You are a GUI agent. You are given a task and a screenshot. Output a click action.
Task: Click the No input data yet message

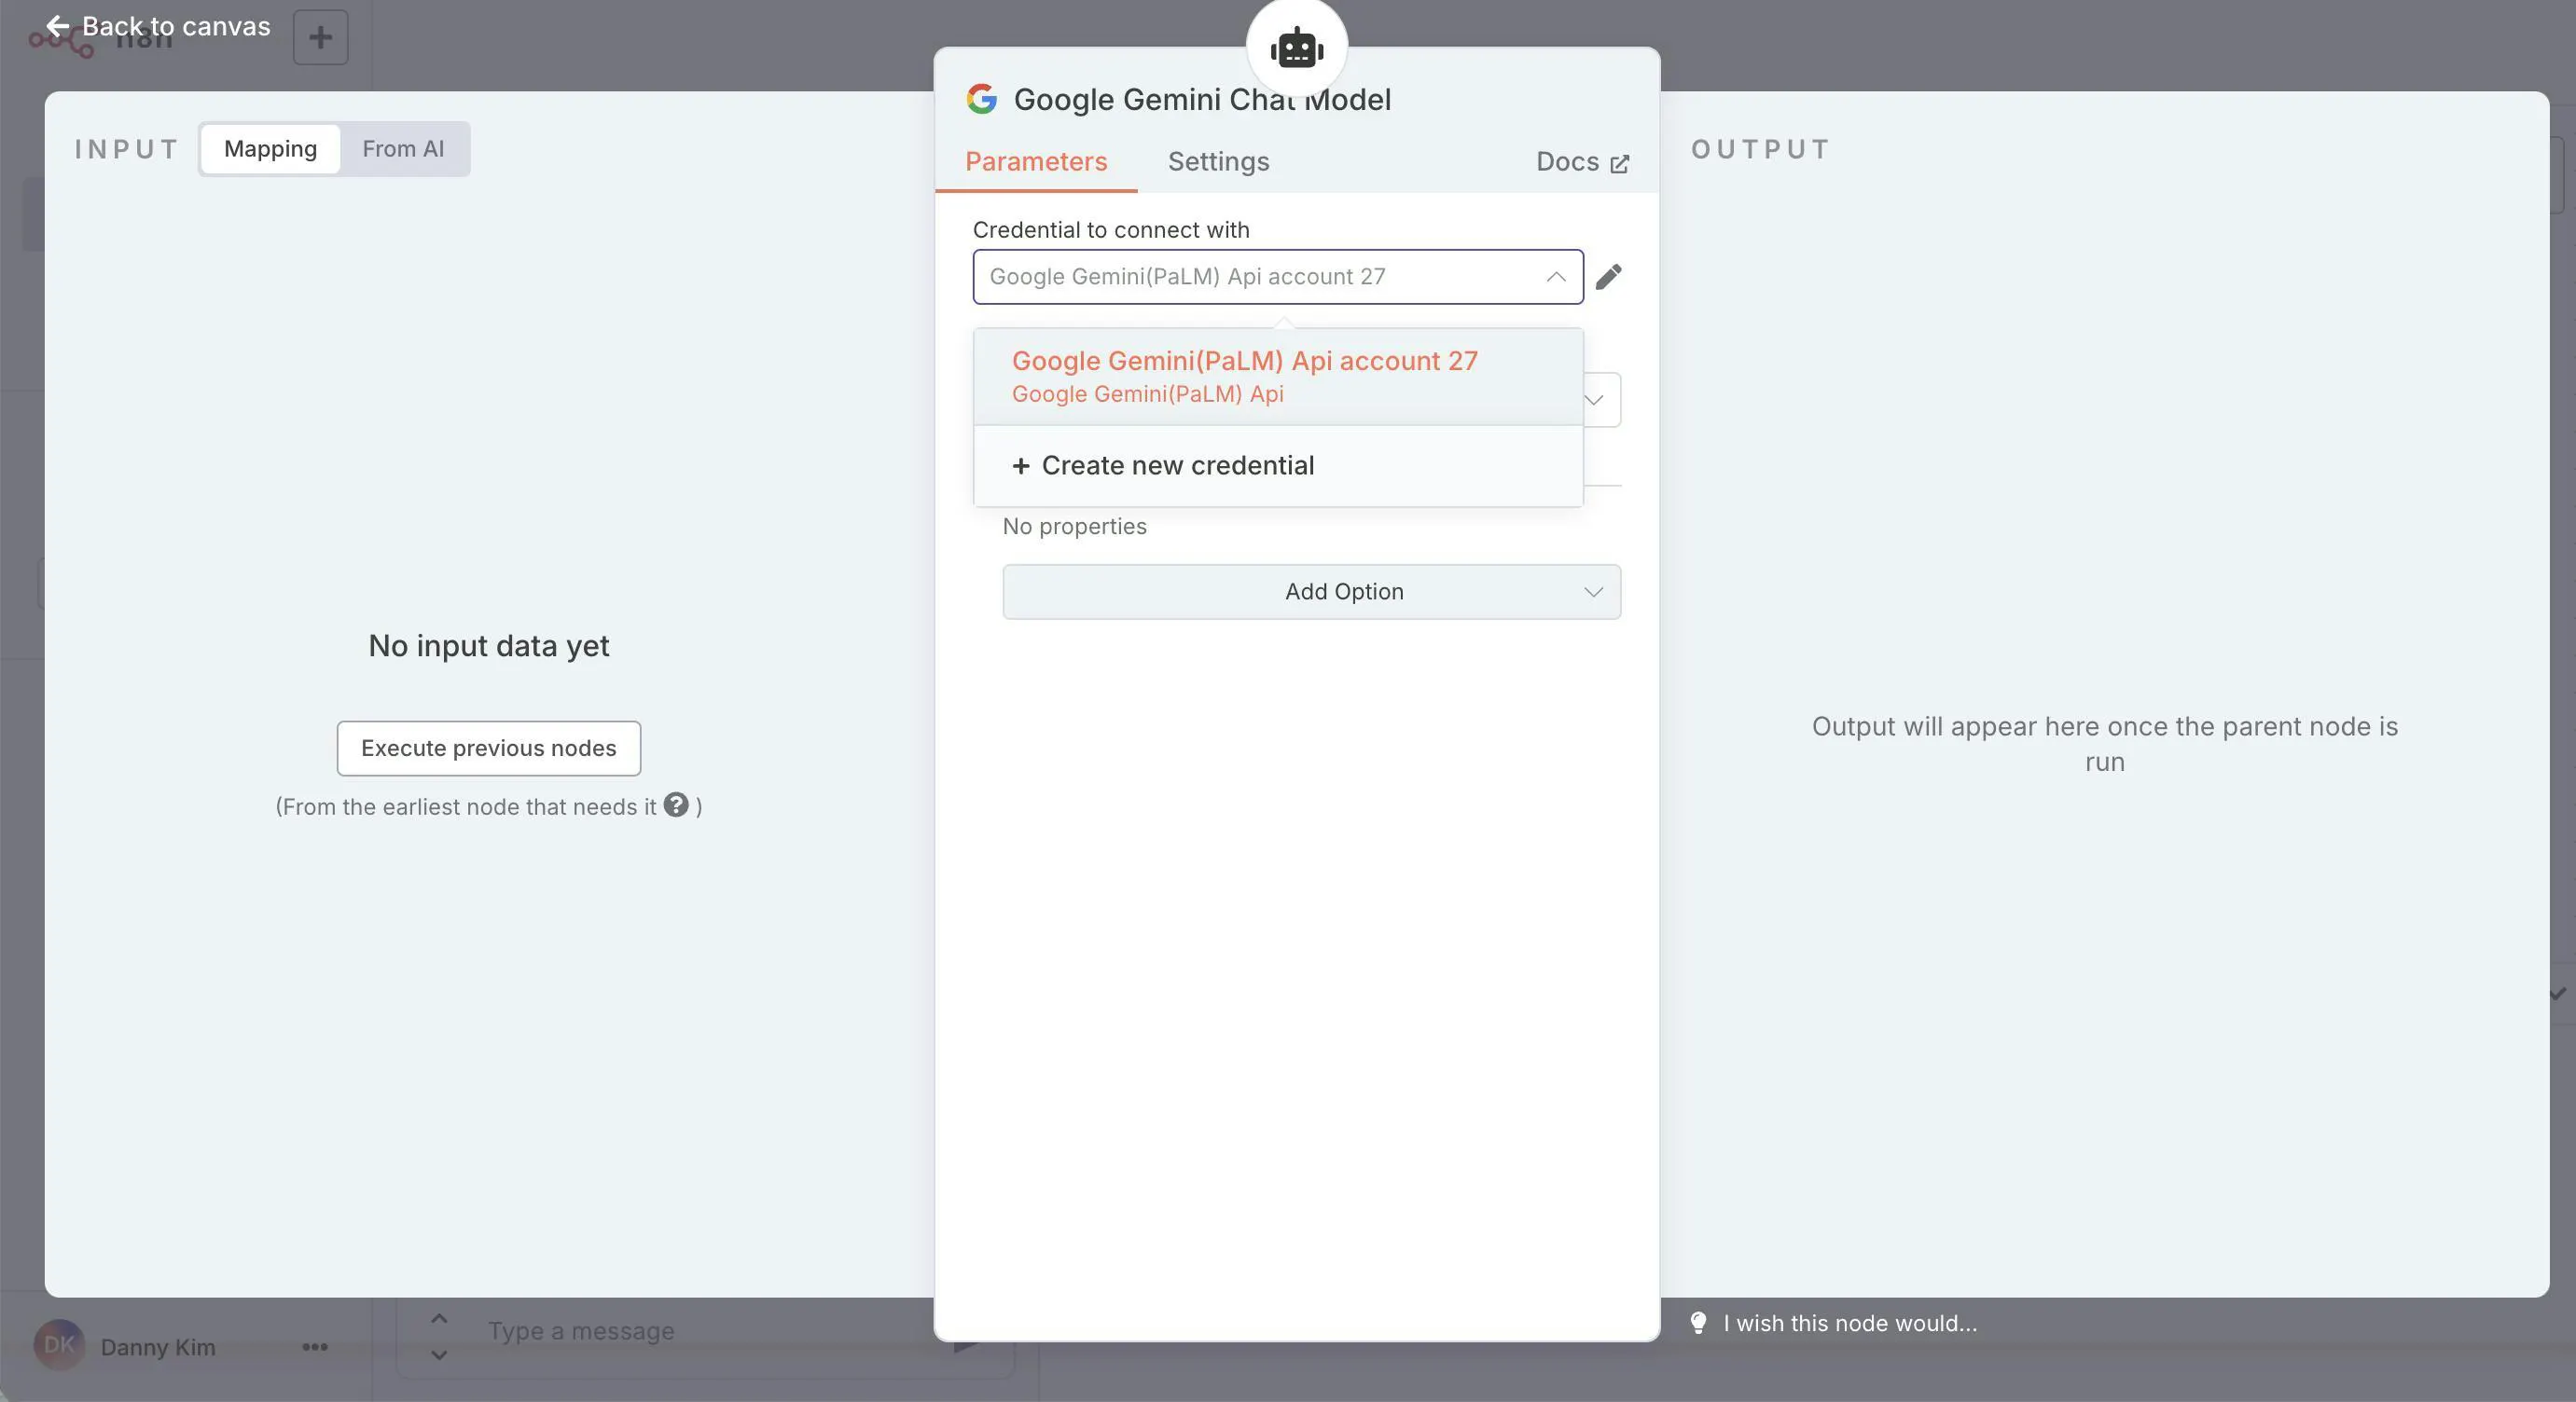[489, 646]
